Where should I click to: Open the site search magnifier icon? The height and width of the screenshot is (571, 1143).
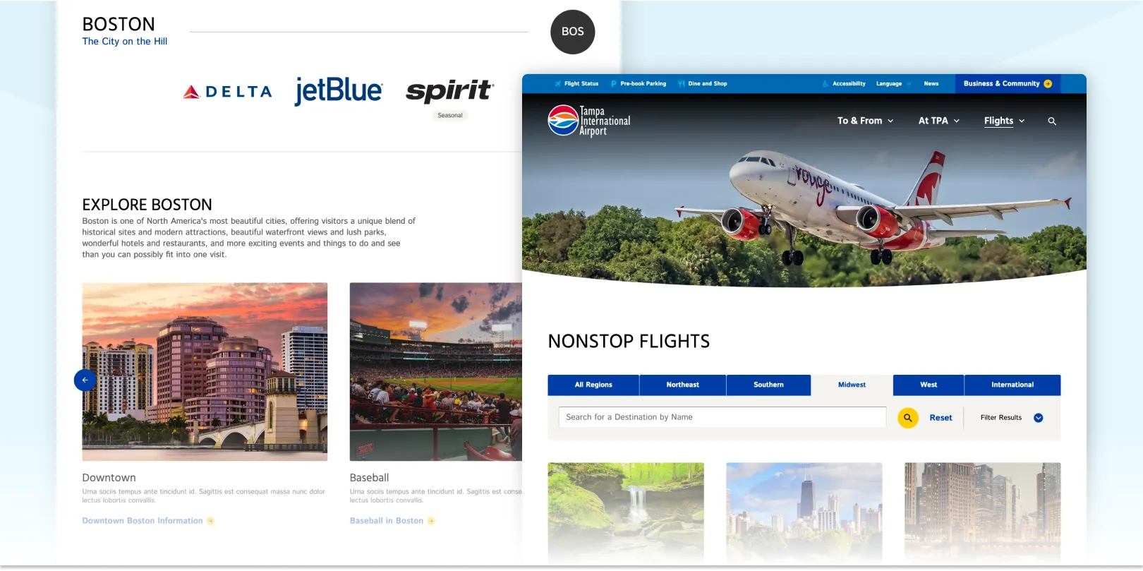(x=1052, y=121)
